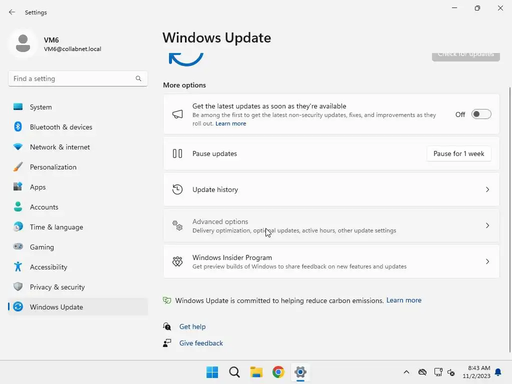Open taskbar Search
The width and height of the screenshot is (512, 384).
coord(234,372)
